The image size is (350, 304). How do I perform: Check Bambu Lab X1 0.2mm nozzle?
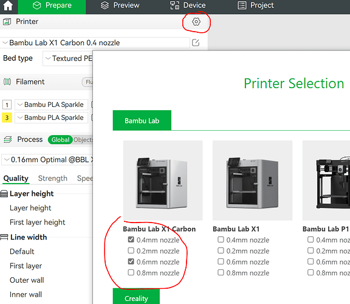click(x=221, y=250)
